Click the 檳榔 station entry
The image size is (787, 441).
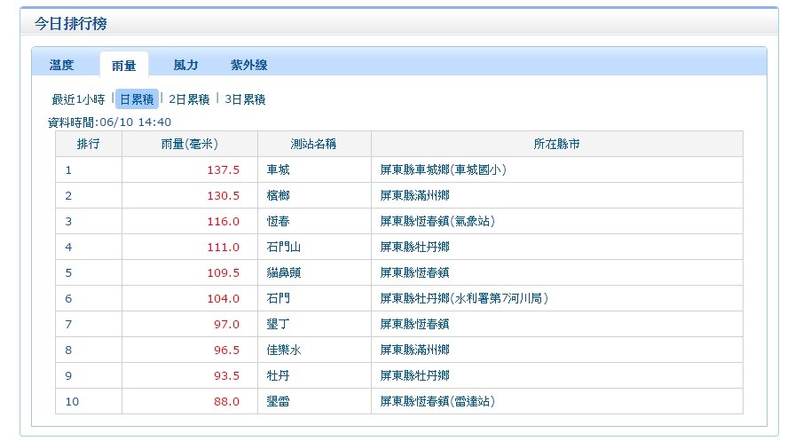point(278,195)
